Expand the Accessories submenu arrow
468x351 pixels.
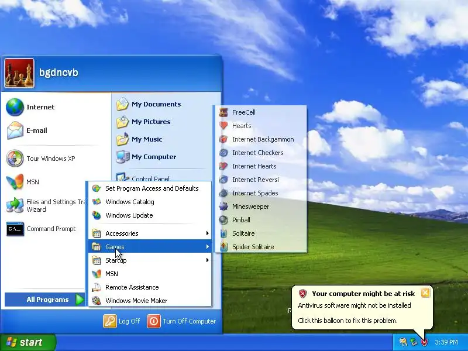click(x=207, y=233)
